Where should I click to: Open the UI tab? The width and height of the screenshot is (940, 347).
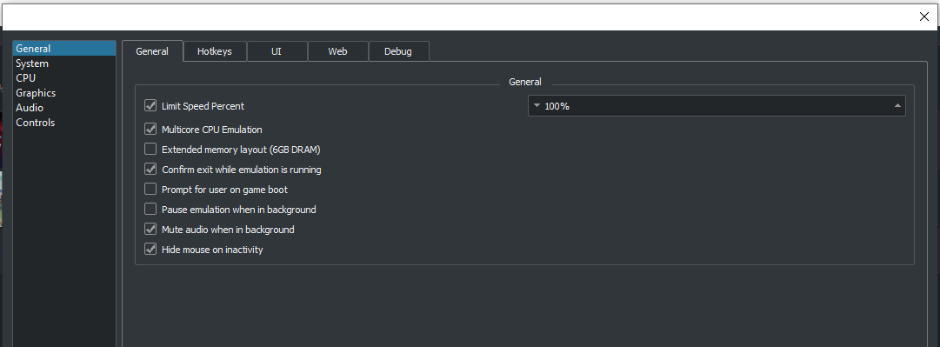[277, 51]
